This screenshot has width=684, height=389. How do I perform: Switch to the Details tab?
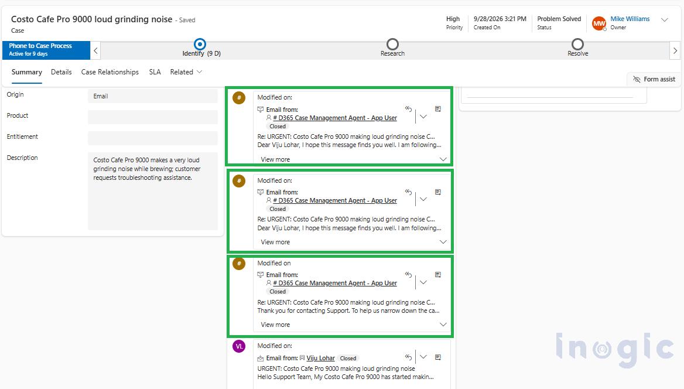point(61,72)
